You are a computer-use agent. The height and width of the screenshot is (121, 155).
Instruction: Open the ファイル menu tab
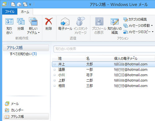click(x=10, y=11)
